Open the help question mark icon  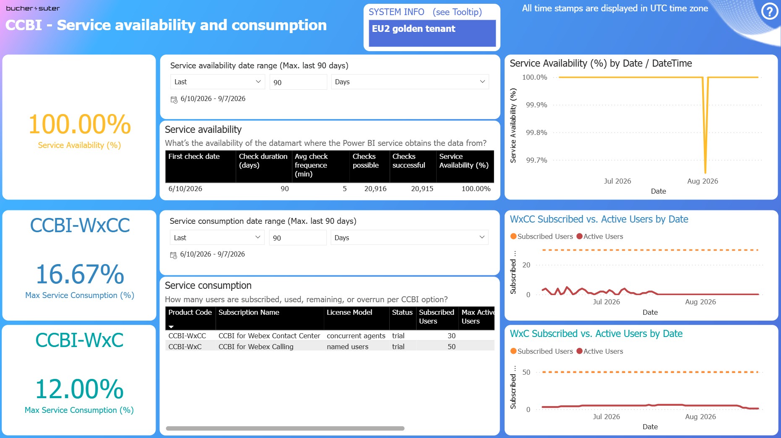(x=769, y=12)
